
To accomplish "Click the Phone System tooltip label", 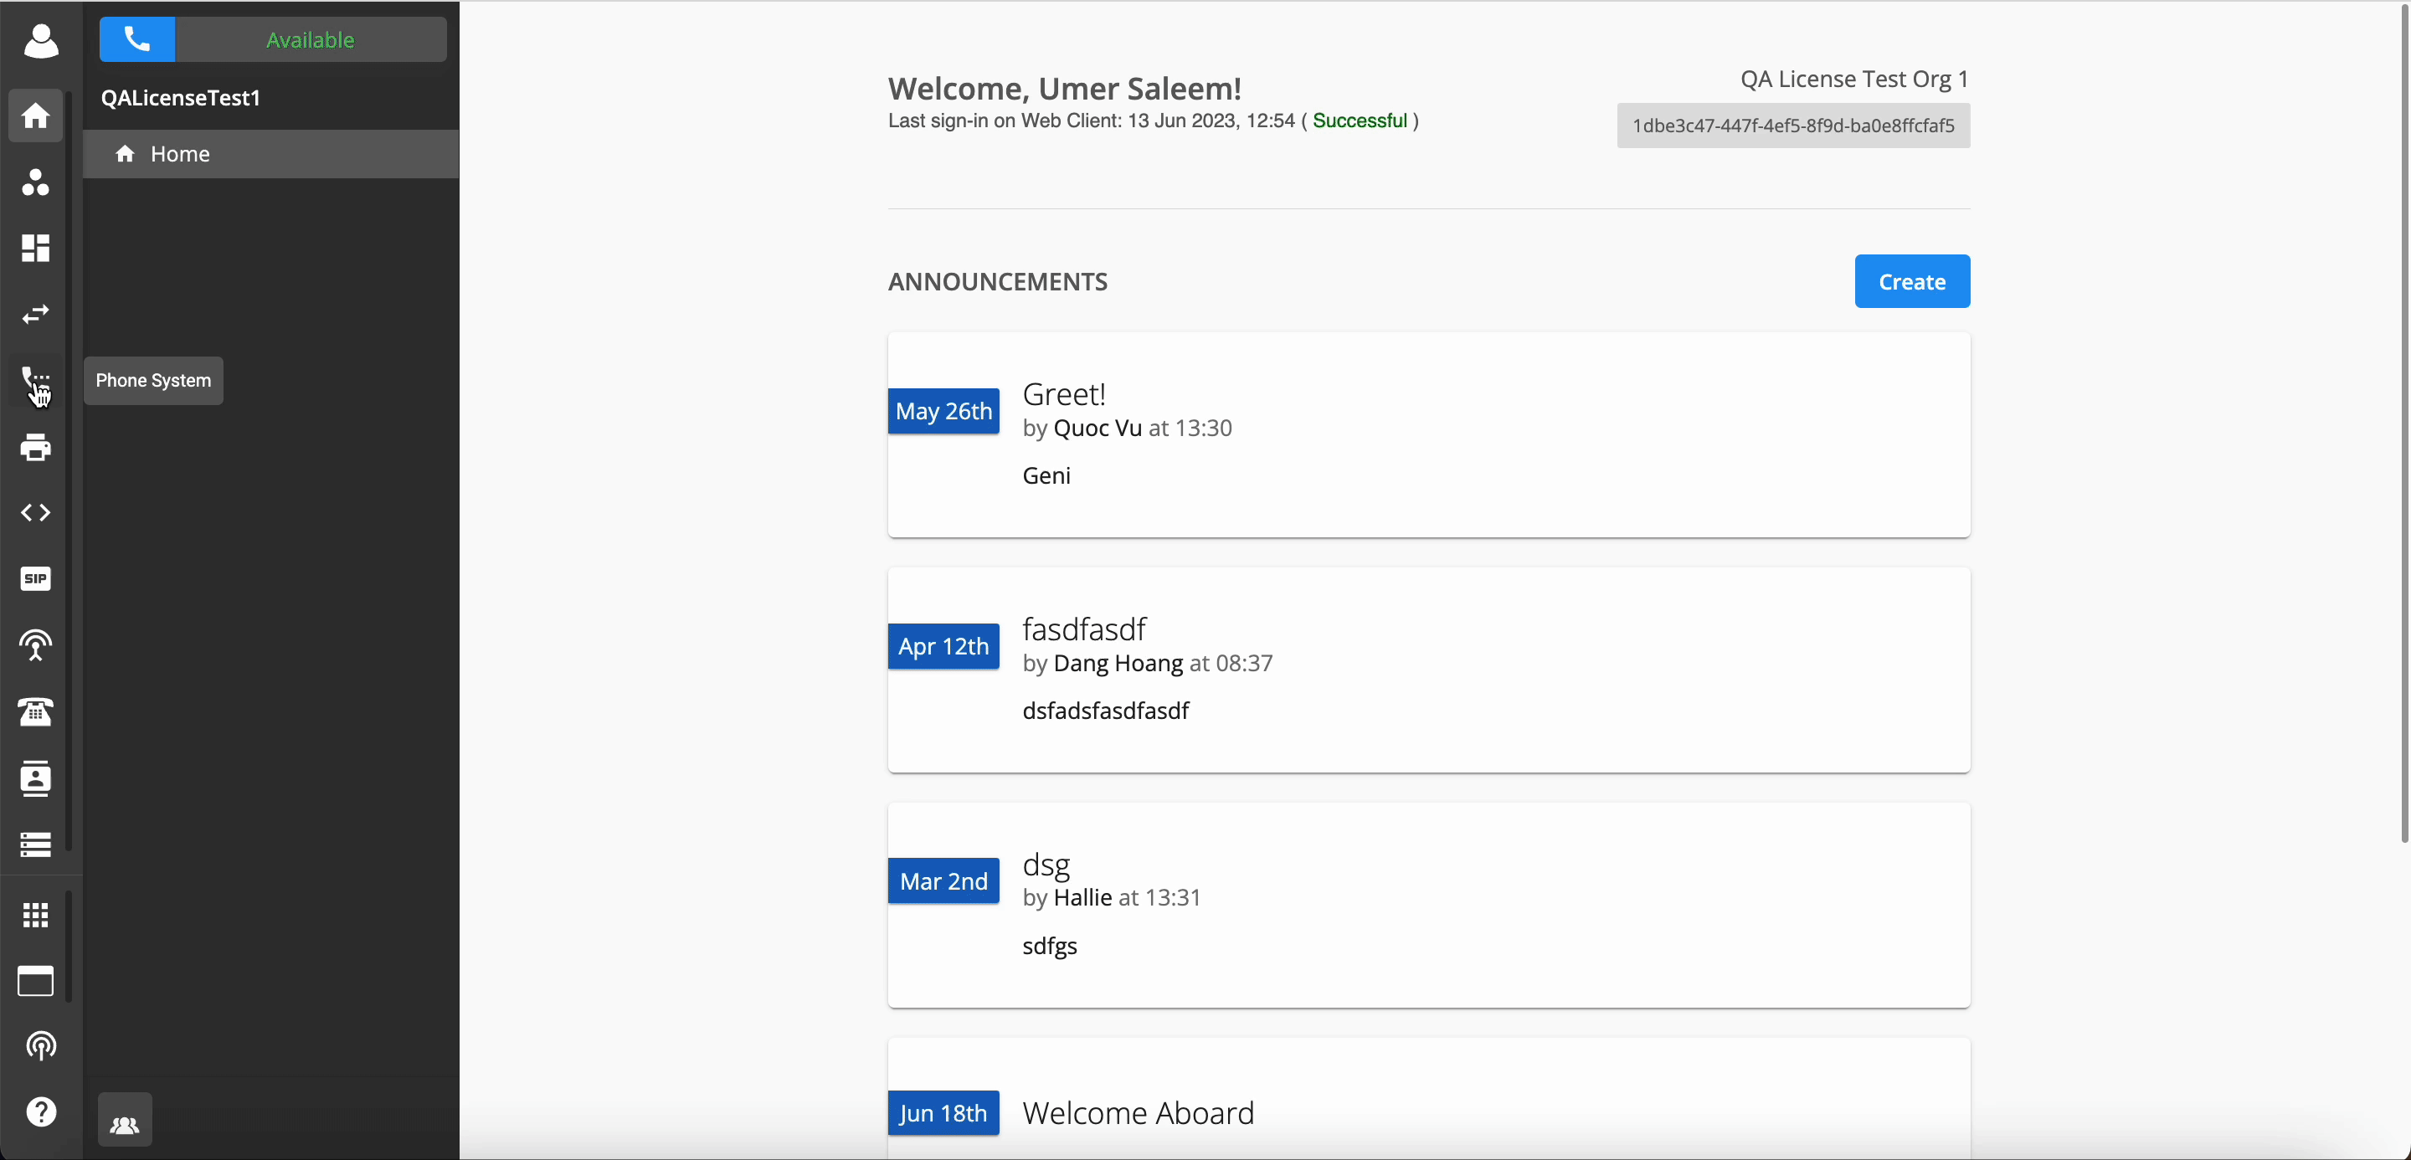I will tap(153, 381).
